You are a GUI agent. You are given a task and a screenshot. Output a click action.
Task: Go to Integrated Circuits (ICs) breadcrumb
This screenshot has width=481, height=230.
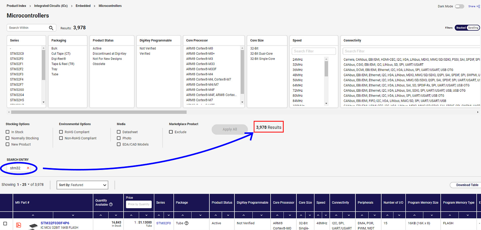51,6
